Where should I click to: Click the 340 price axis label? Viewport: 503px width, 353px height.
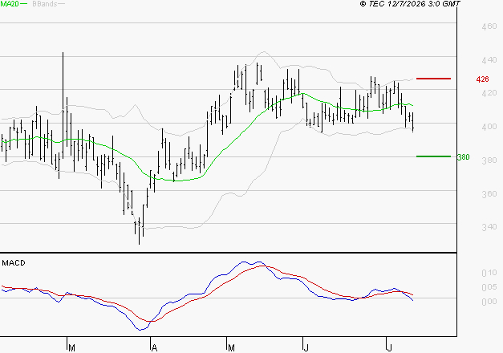click(489, 227)
